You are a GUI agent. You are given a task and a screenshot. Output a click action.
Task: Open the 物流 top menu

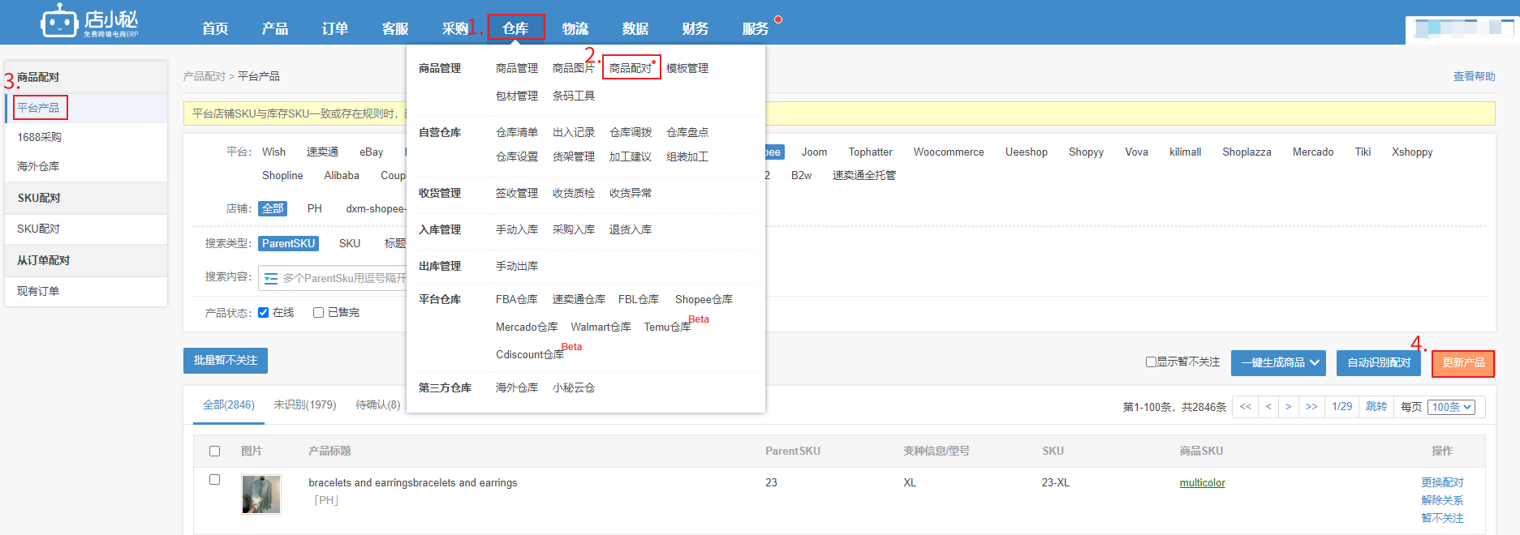575,28
